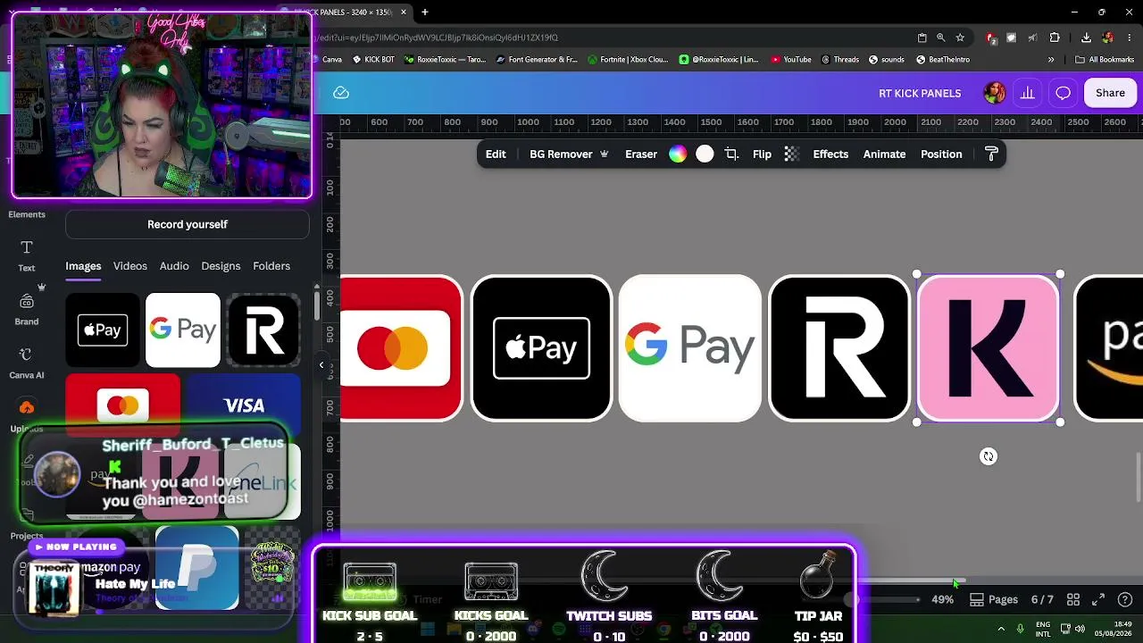Click the user profile avatar in Canva header
Viewport: 1143px width, 643px height.
click(x=994, y=93)
